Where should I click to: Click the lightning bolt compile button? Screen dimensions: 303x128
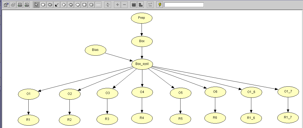(160, 5)
